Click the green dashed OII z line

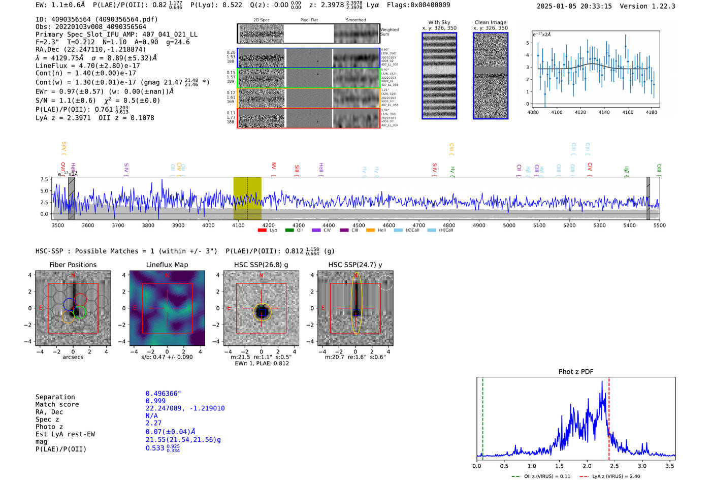pyautogui.click(x=482, y=418)
